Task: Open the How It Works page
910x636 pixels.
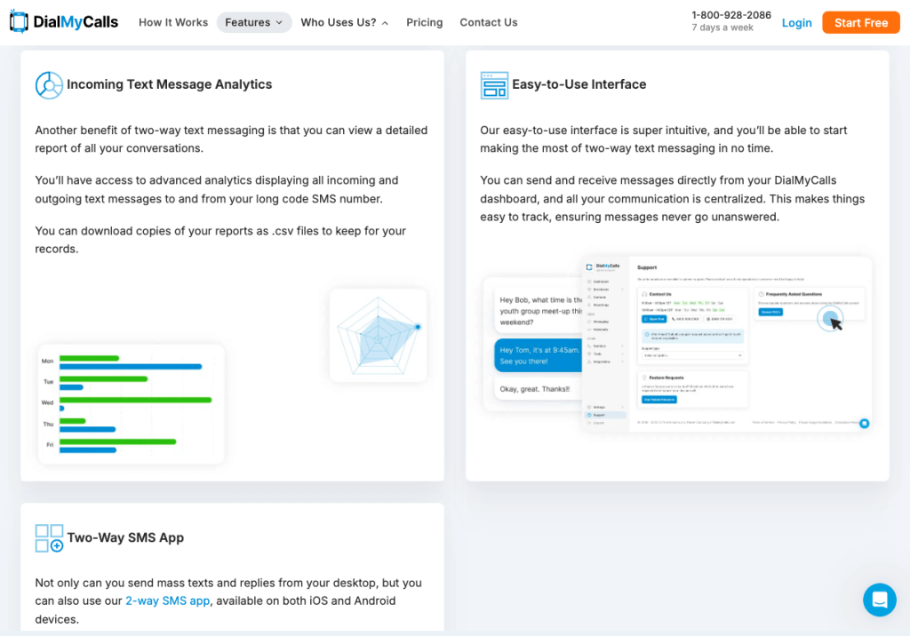Action: pos(173,22)
